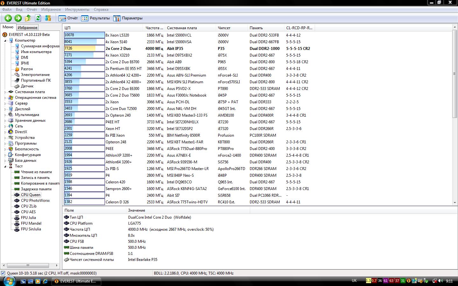Viewport: 458px width, 286px height.
Task: Open the Инструменты menu
Action: coord(77,10)
